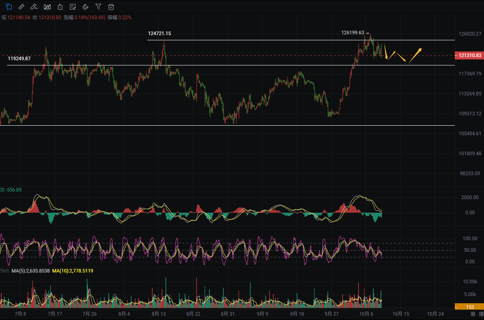Click the red current price label 121310.83
Screen dimensions: 484x320
click(469, 55)
